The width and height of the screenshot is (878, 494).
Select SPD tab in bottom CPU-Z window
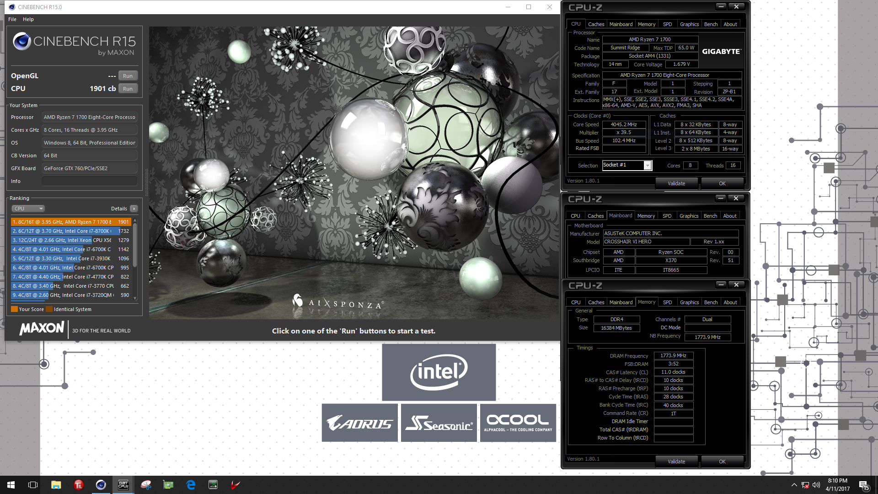(x=668, y=302)
